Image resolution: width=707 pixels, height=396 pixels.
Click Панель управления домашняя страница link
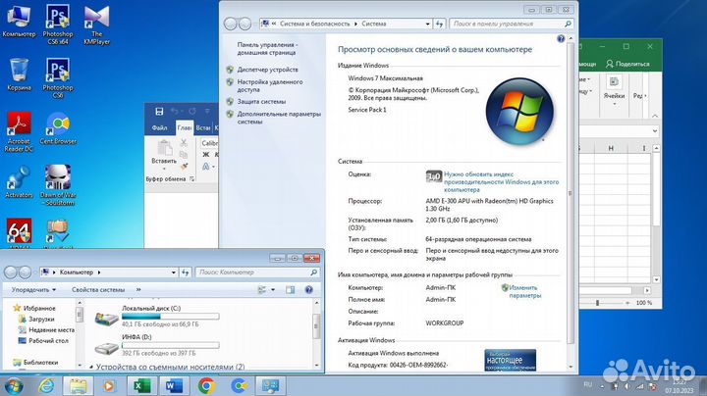tap(267, 49)
